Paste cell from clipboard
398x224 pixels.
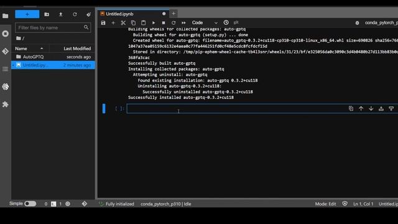[x=144, y=23]
